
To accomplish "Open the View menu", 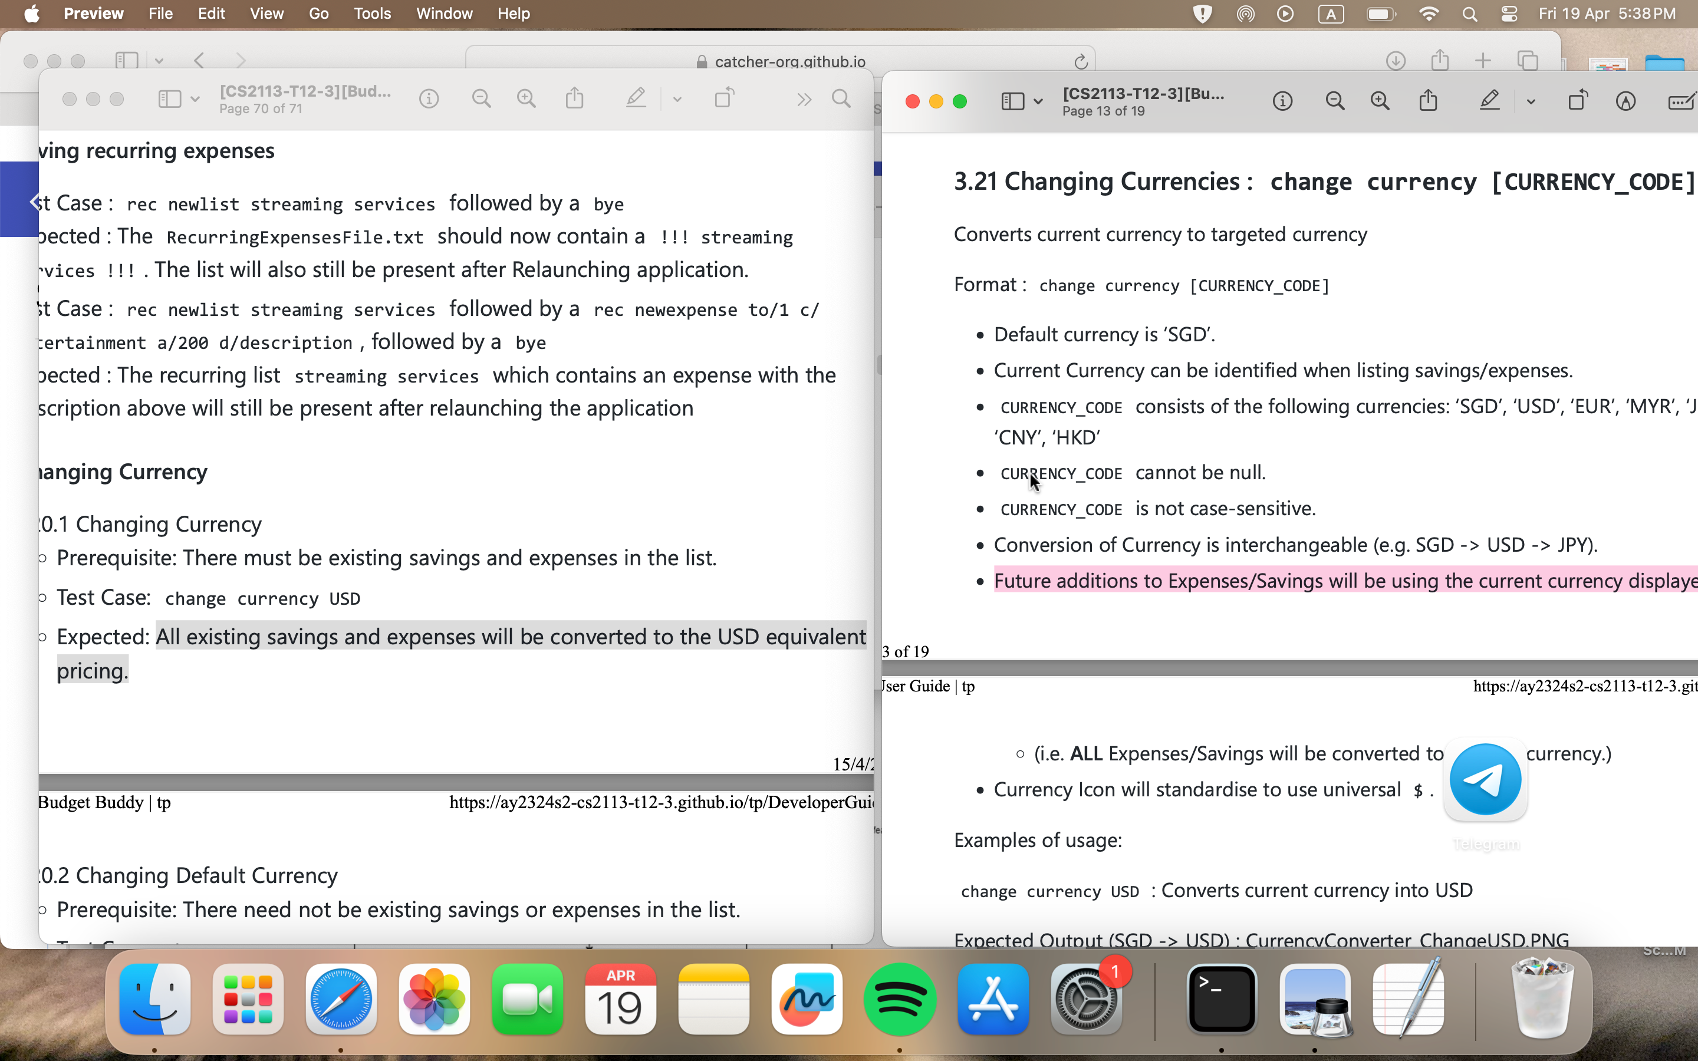I will [266, 14].
